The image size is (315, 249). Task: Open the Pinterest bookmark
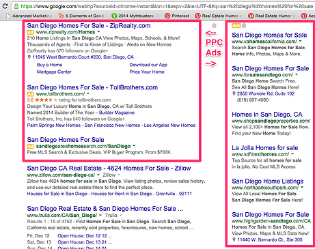(177, 16)
